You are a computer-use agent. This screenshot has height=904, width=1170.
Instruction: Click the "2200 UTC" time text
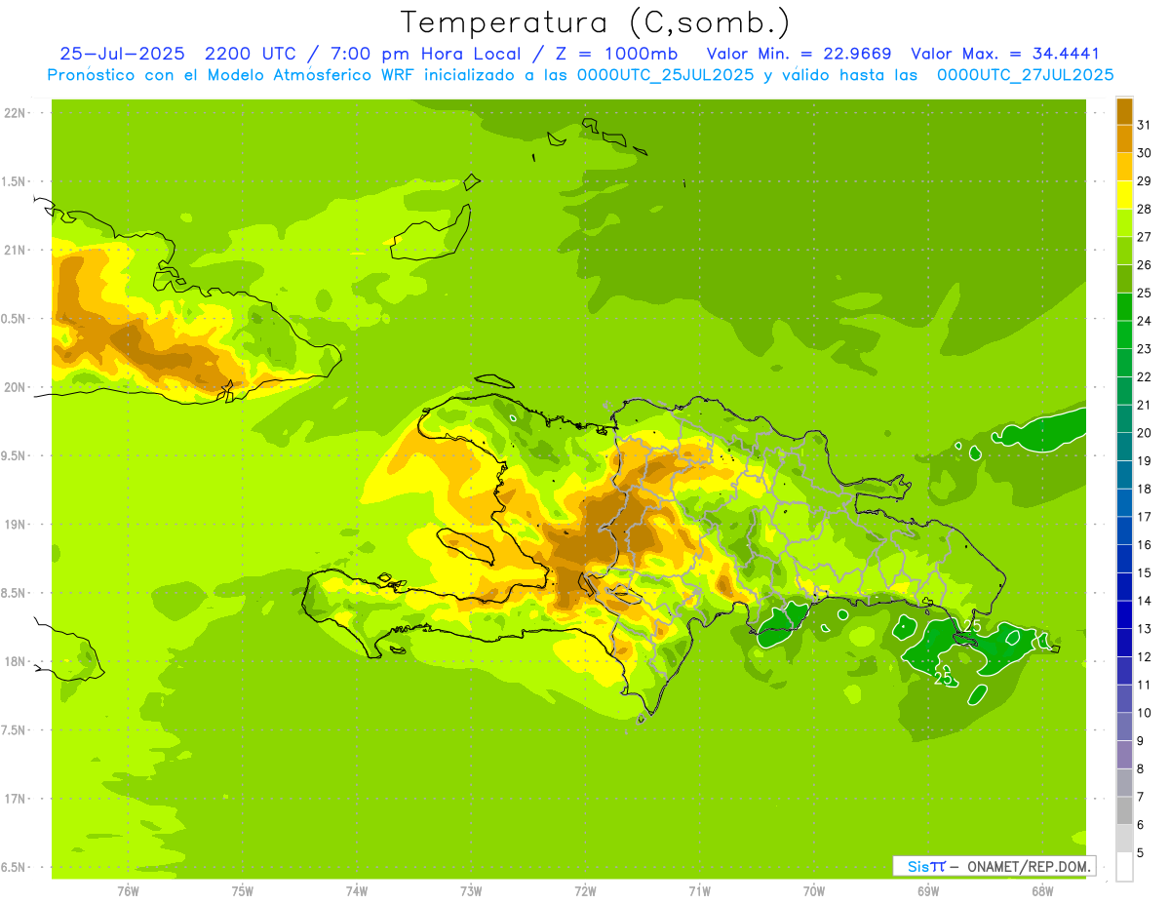249,54
